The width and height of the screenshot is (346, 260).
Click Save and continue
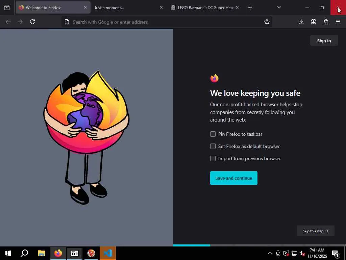pos(234,178)
